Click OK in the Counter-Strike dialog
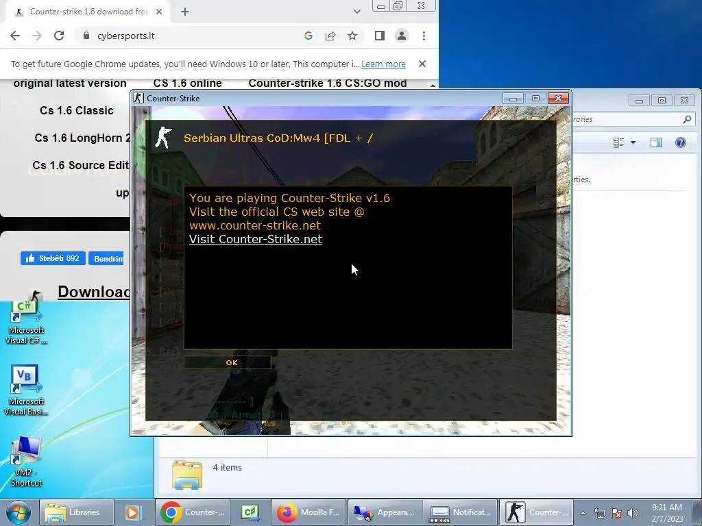 coord(228,362)
